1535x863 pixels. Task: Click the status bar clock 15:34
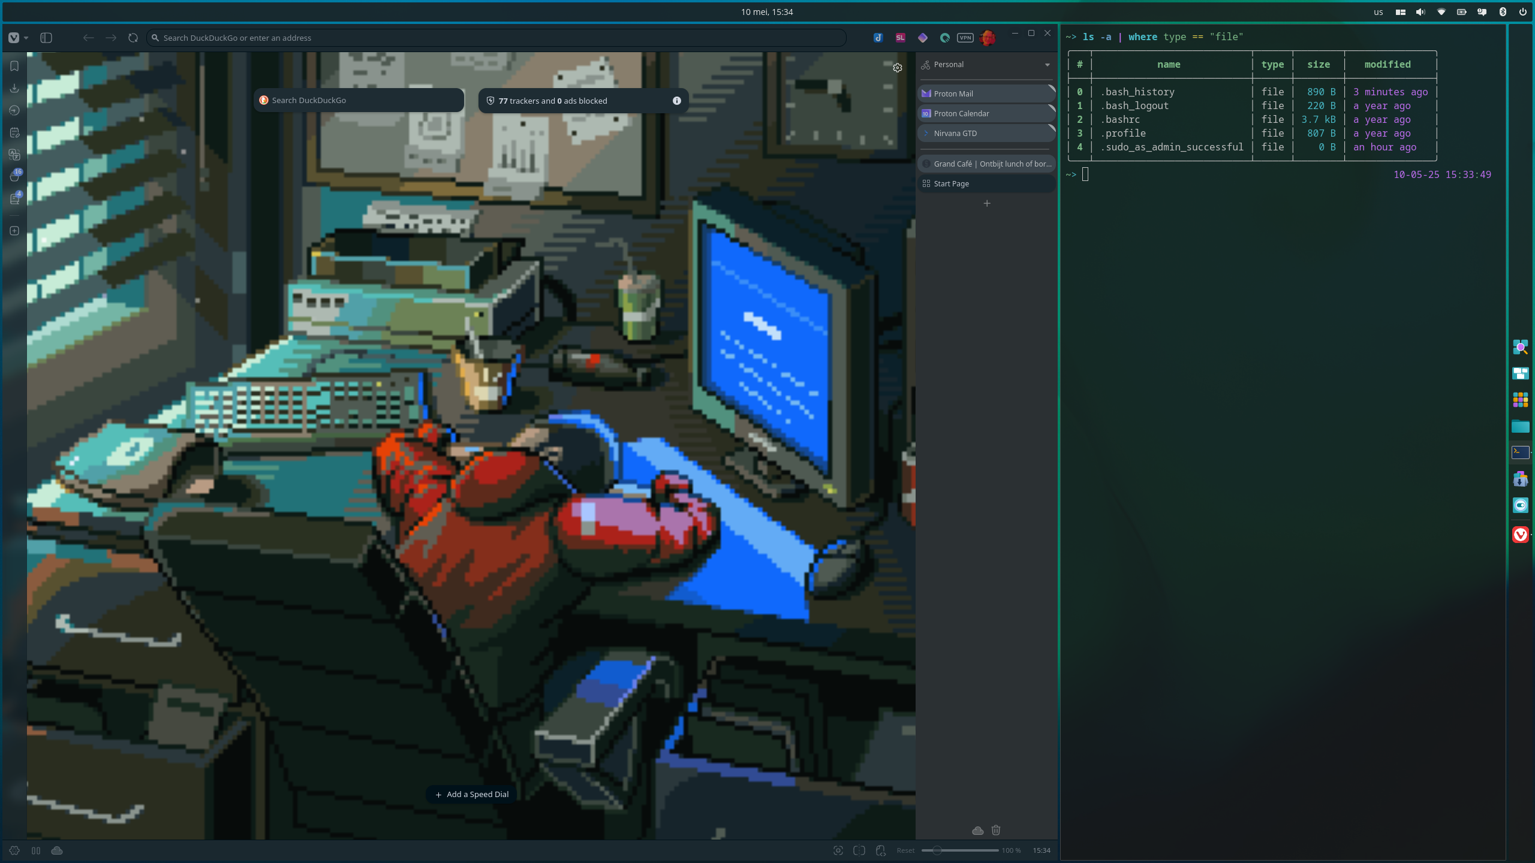(x=1042, y=850)
